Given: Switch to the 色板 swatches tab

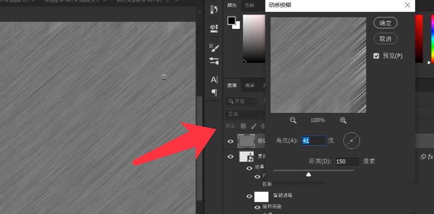Looking at the screenshot, I should click(250, 6).
